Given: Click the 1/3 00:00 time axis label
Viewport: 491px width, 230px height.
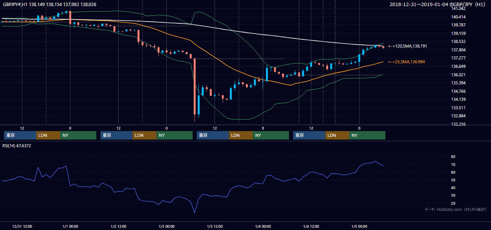Looking at the screenshot, I should [x=166, y=227].
